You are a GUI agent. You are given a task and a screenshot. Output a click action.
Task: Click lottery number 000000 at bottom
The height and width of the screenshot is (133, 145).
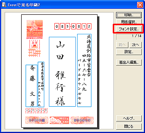click(x=82, y=120)
